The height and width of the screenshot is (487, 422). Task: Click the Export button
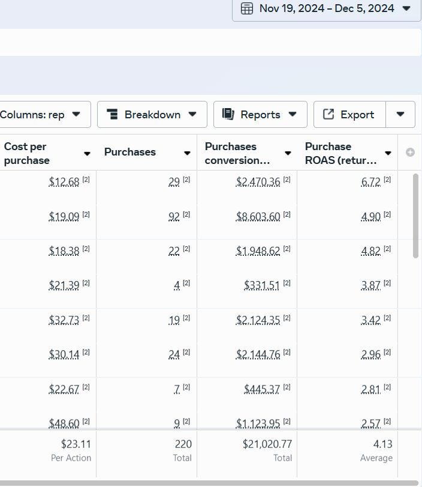click(x=349, y=114)
